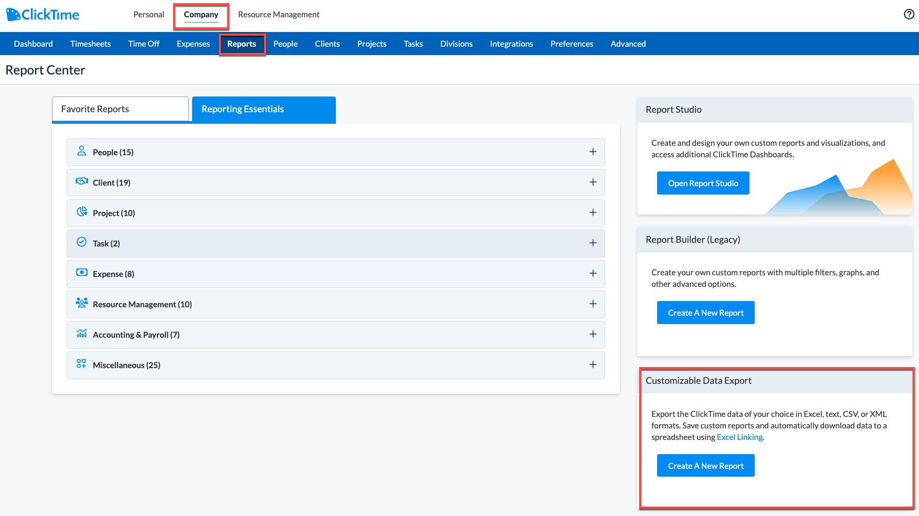Open Timesheets in the navigation bar

tap(91, 44)
